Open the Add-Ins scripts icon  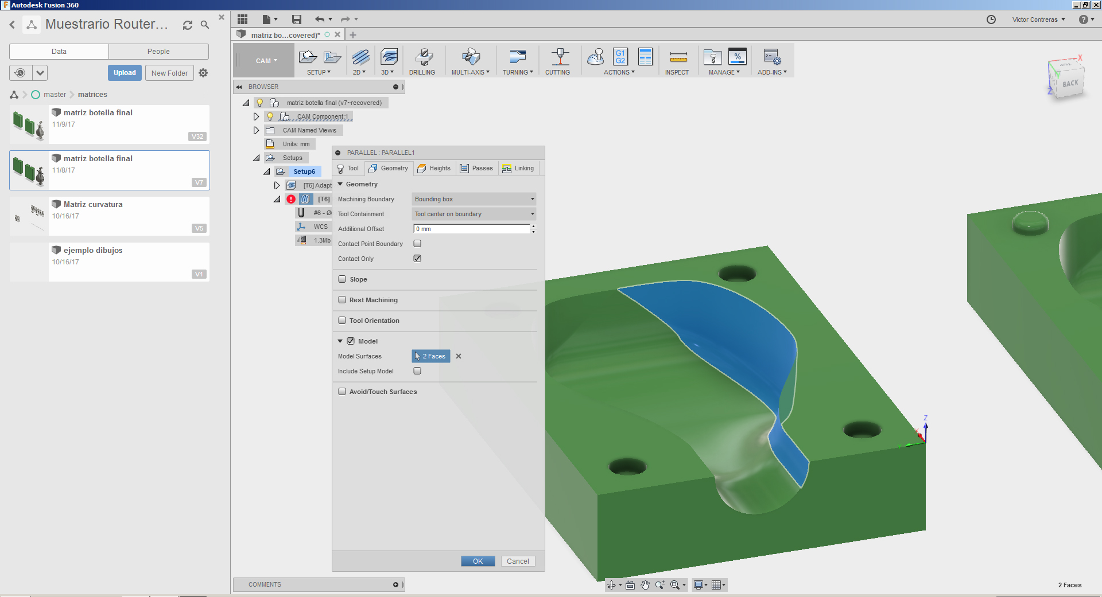click(x=772, y=57)
